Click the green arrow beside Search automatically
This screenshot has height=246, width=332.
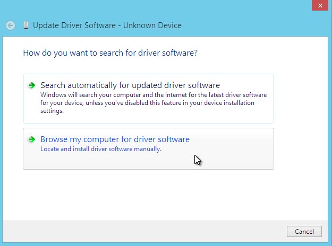[32, 85]
